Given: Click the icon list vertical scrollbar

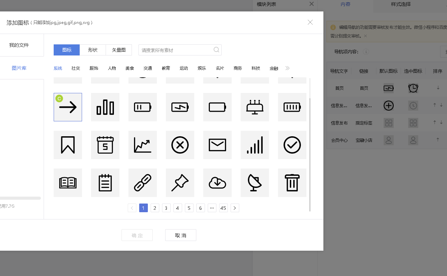Looking at the screenshot, I should coord(310,154).
